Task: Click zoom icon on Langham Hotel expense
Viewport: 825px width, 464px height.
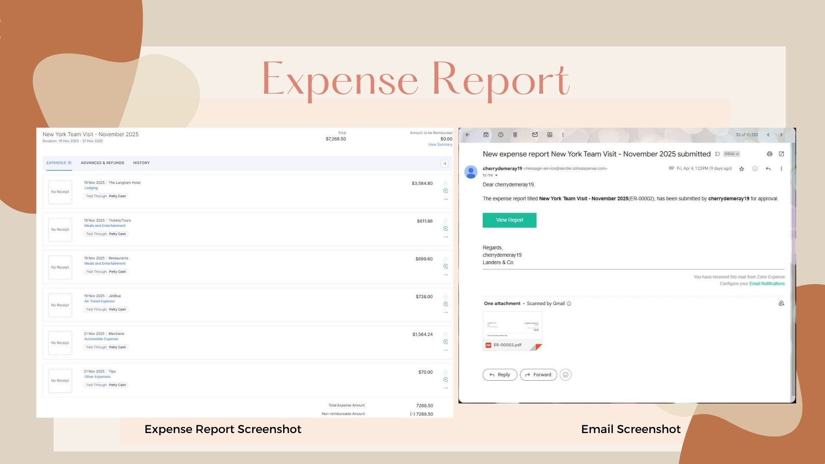Action: [446, 191]
